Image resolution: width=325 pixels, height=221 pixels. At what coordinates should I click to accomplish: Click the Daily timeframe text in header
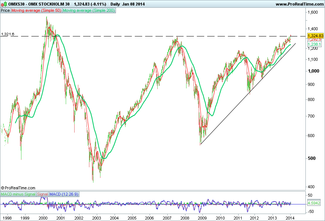click(x=115, y=4)
